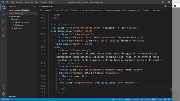Image resolution: width=180 pixels, height=101 pixels.
Task: Click line number 418 in gutter
Action: (x=43, y=28)
